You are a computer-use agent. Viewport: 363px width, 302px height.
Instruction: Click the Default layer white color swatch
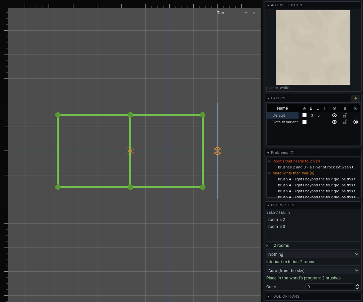tap(304, 115)
